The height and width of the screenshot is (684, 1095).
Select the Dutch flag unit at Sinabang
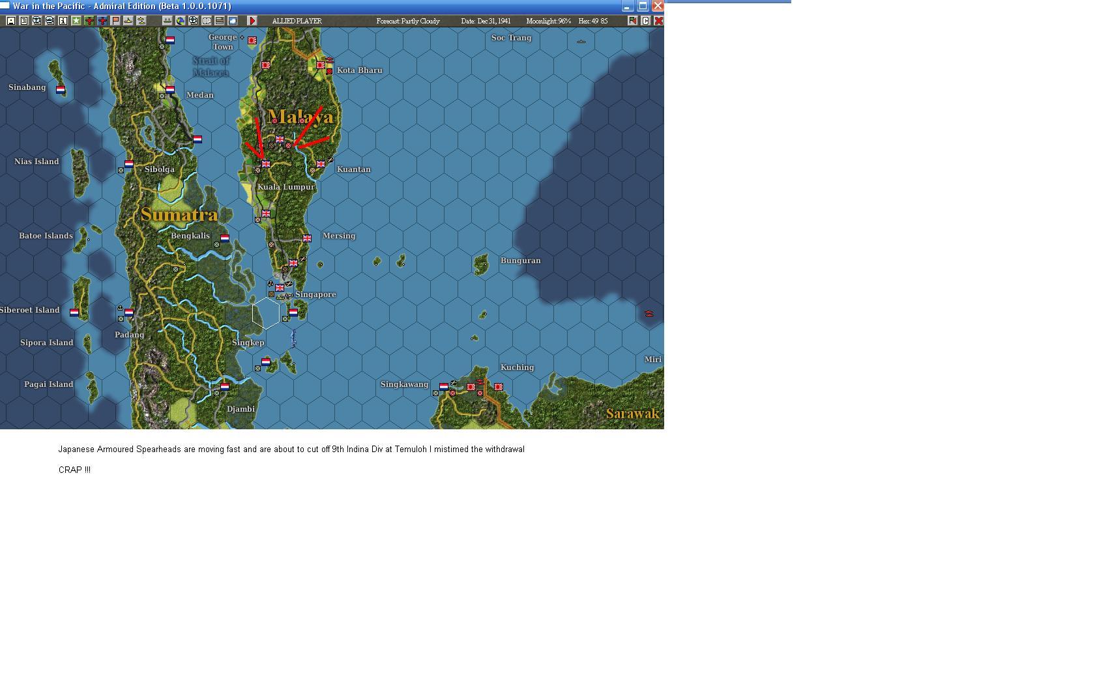point(61,90)
